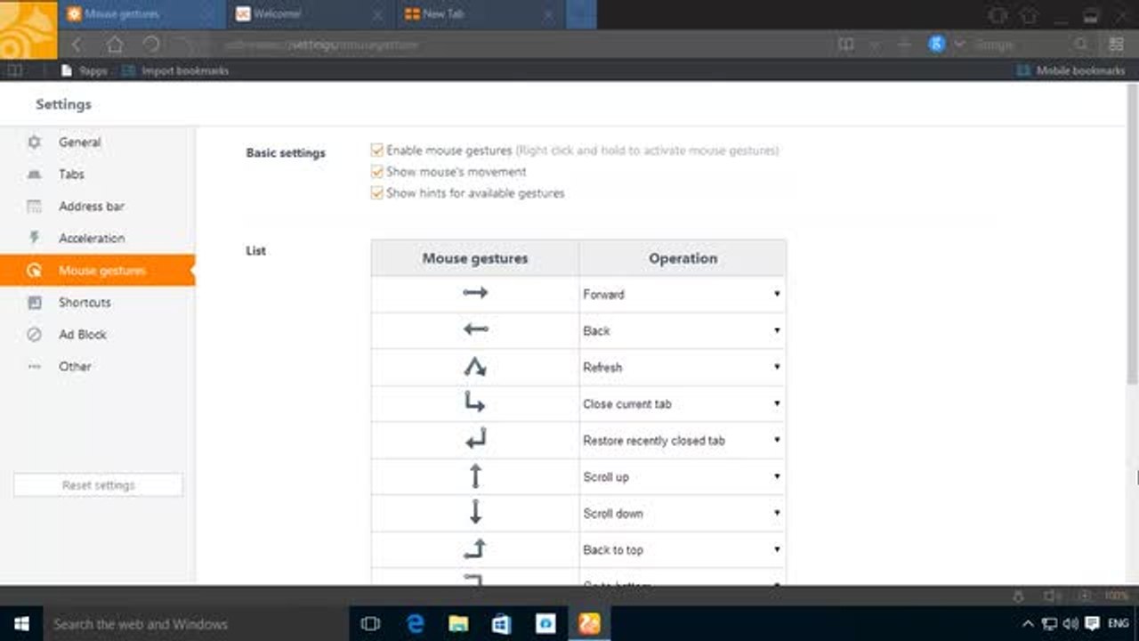Click the Restore closed tab gesture icon
Screen dimensions: 1139x641
pyautogui.click(x=475, y=439)
